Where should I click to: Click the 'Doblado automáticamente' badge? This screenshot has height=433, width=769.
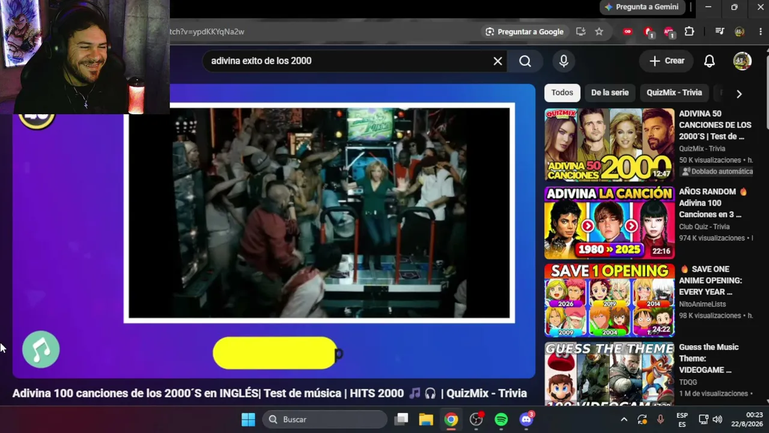[717, 171]
